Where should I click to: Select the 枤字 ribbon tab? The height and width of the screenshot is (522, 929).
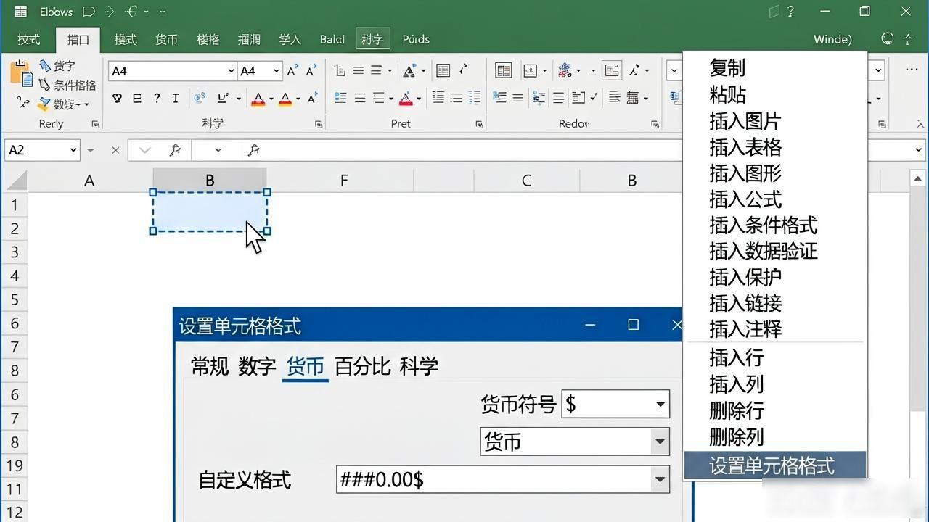[x=372, y=39]
